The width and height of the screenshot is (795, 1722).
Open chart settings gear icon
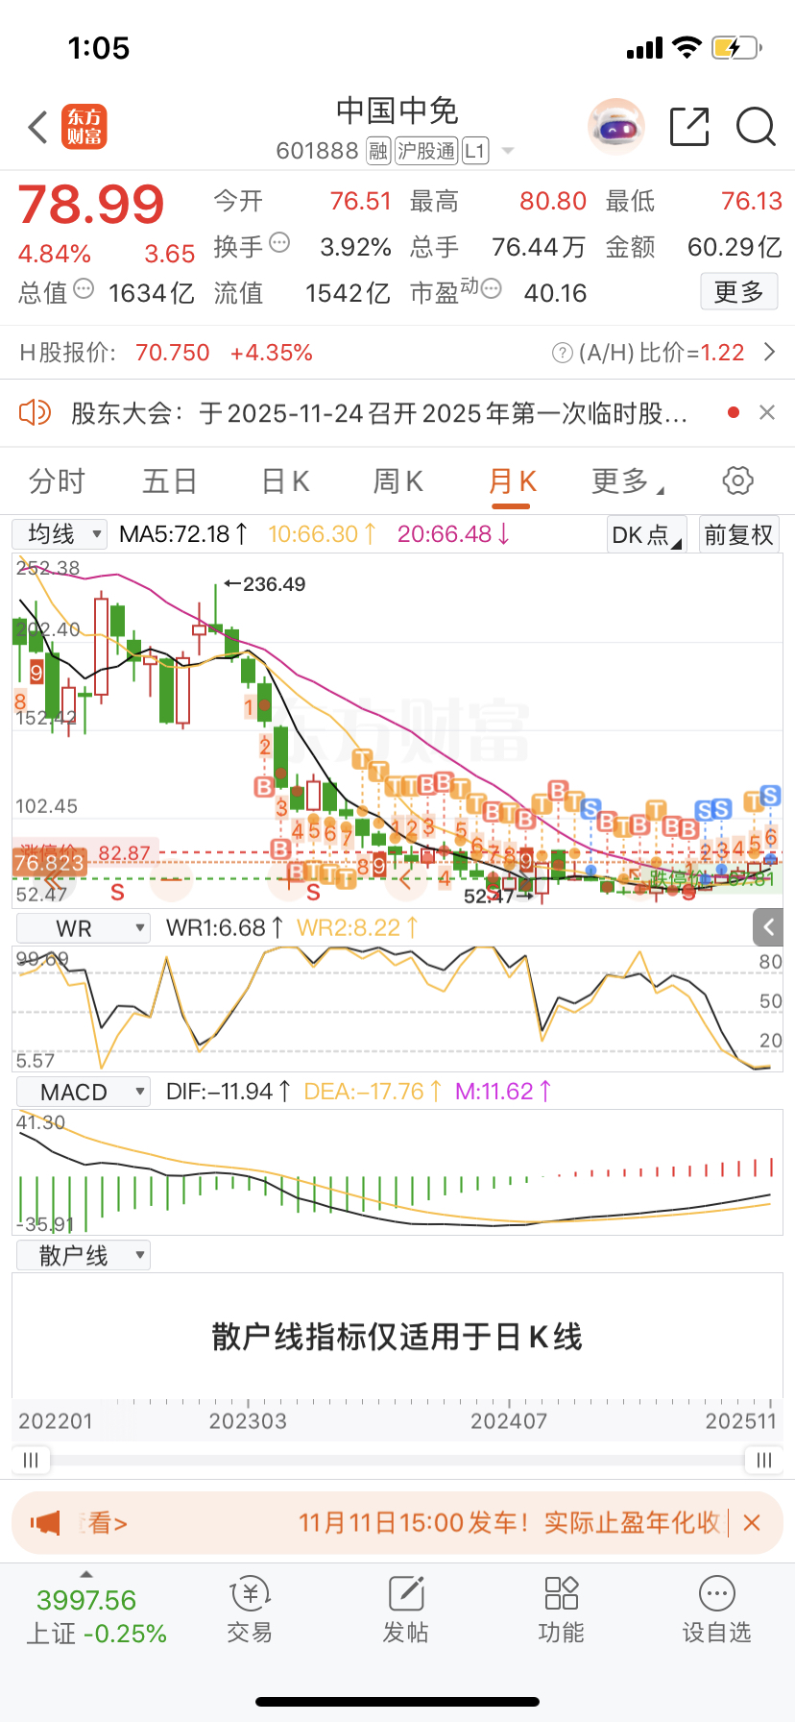tap(737, 480)
